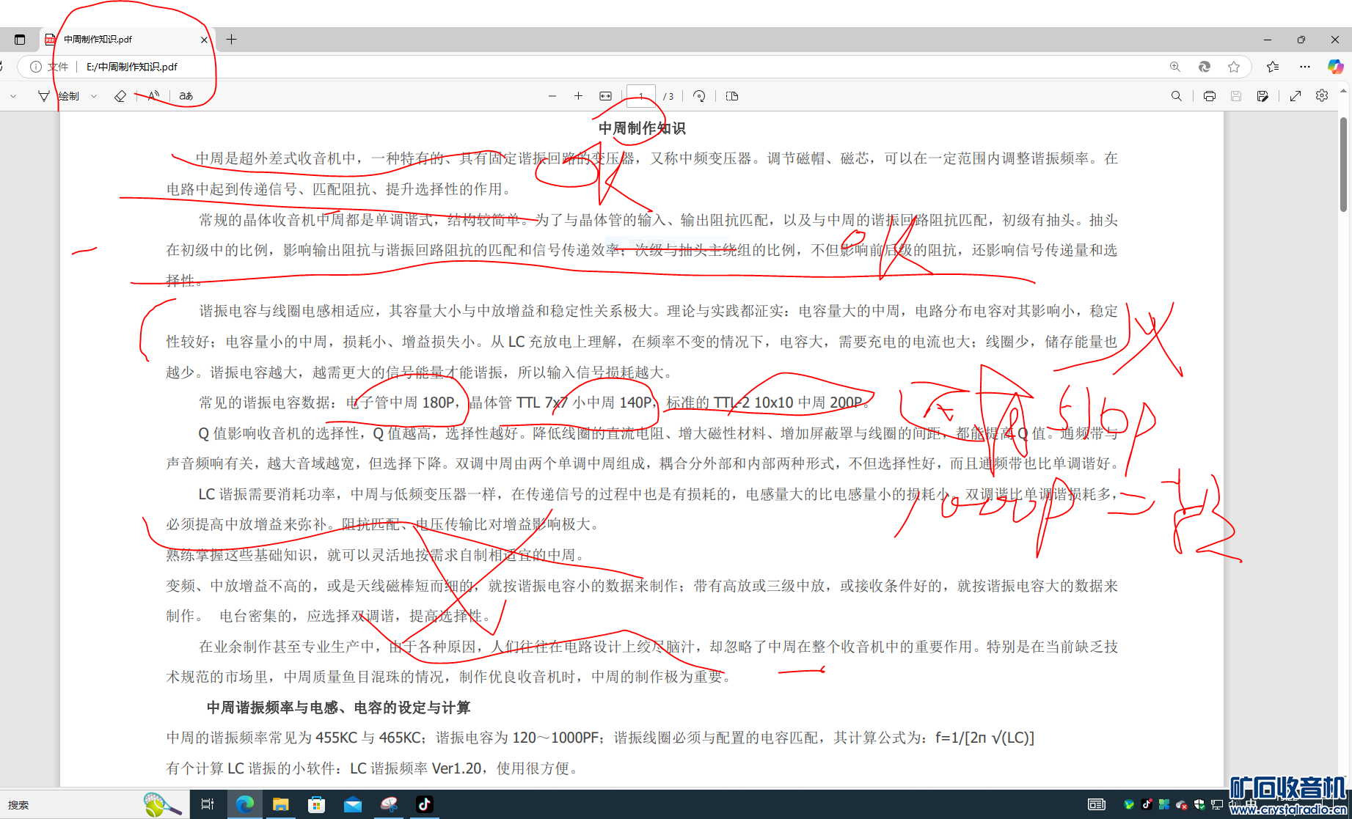Open PDF viewer settings gear
1352x819 pixels.
[1322, 96]
